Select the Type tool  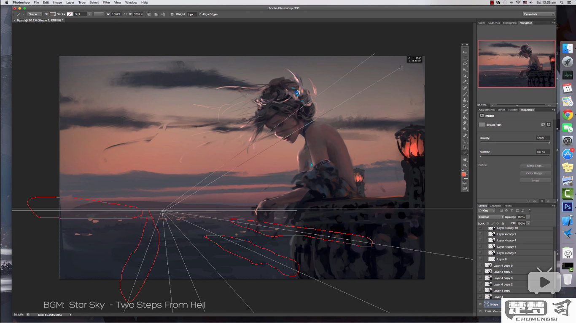[465, 141]
